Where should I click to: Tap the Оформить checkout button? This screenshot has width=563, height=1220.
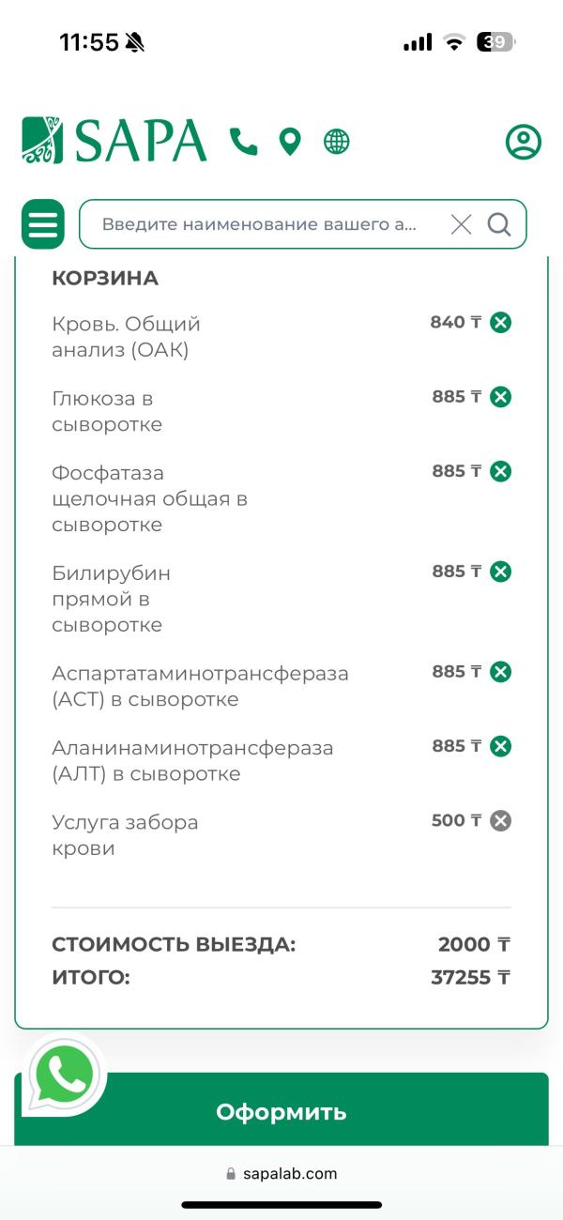click(x=281, y=1111)
